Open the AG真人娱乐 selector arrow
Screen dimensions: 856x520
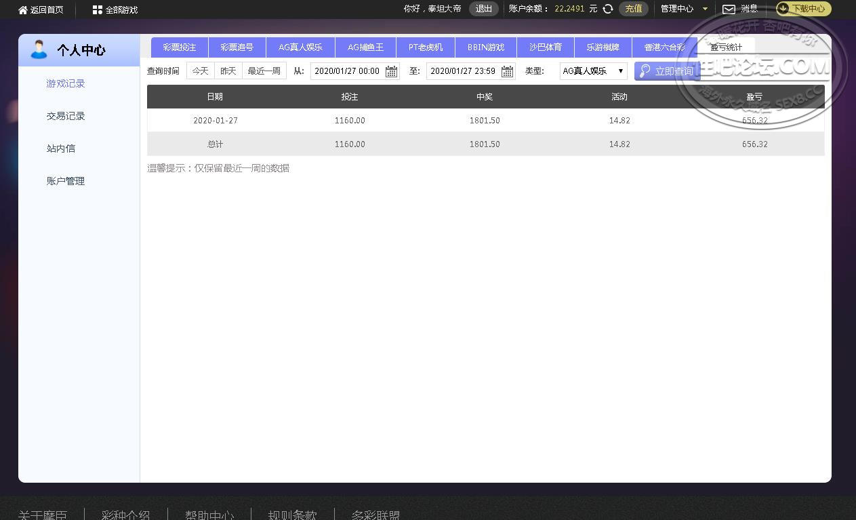[621, 71]
